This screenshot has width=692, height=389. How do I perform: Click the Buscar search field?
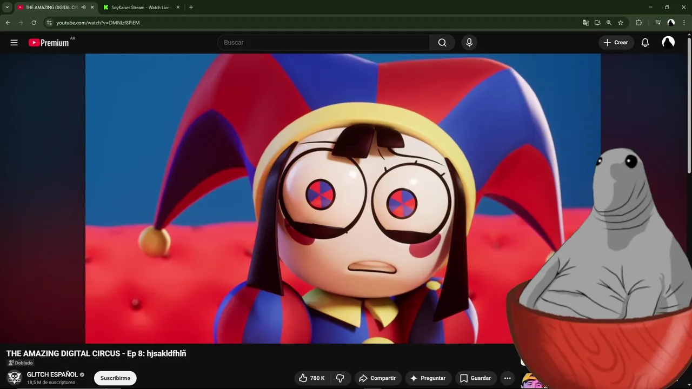coord(323,43)
